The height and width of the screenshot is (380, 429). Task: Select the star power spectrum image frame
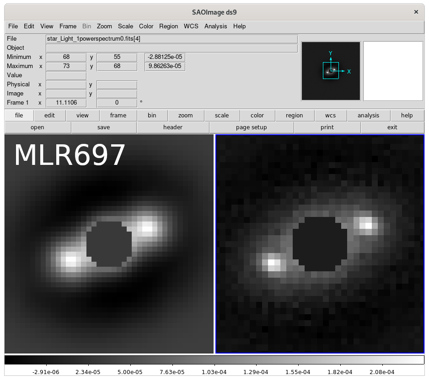[x=320, y=244]
